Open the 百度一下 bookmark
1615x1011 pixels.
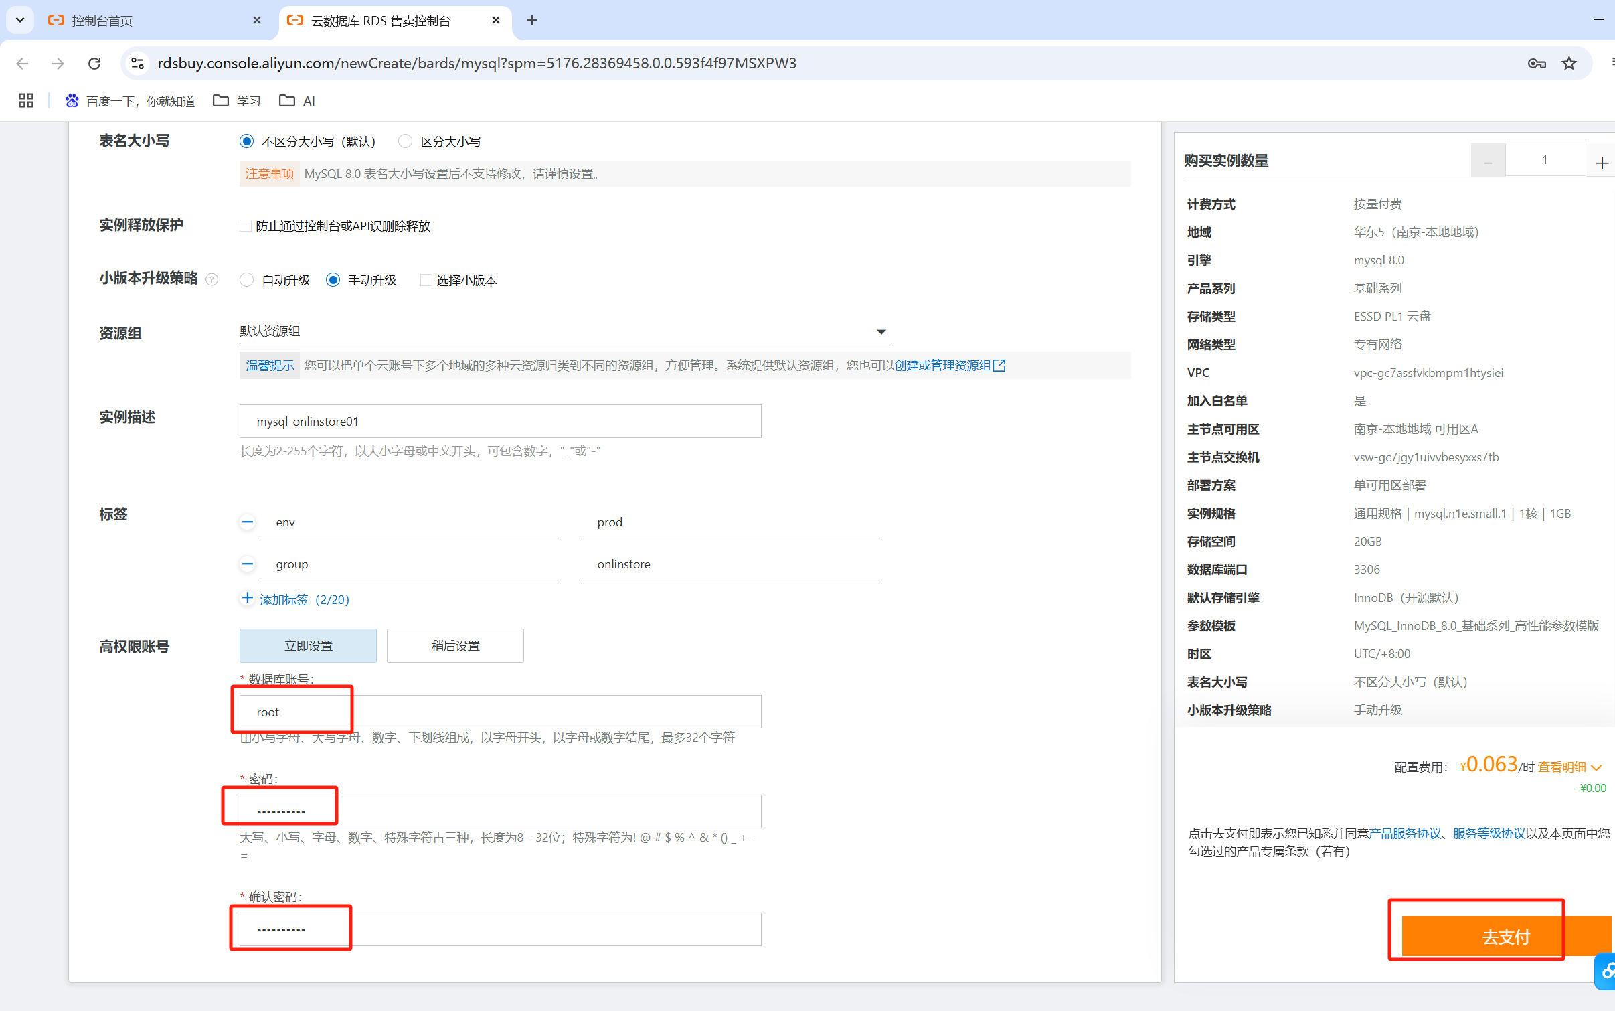click(x=130, y=100)
